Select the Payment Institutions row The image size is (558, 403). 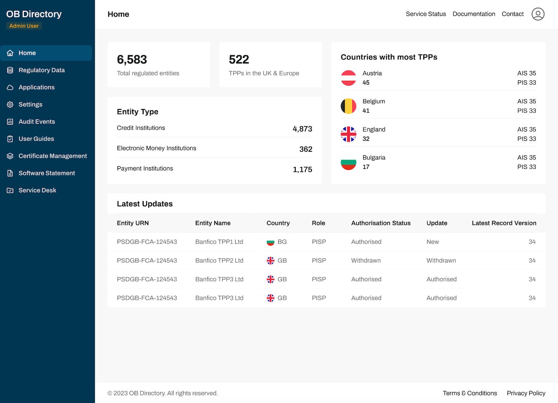[x=215, y=168]
